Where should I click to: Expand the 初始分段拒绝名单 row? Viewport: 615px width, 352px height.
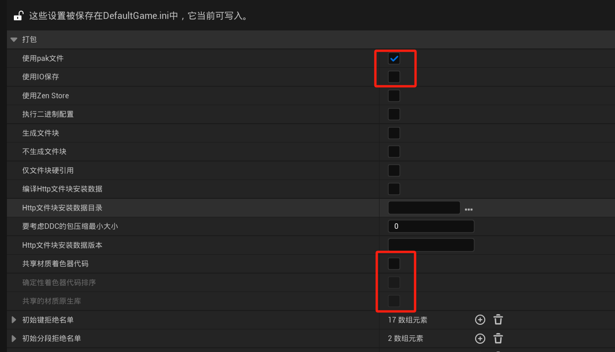tap(14, 339)
